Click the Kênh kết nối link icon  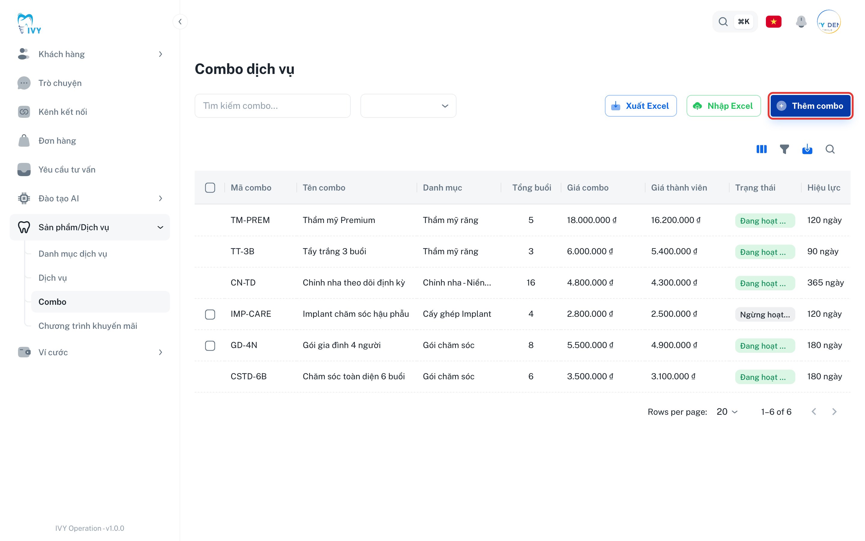point(24,112)
